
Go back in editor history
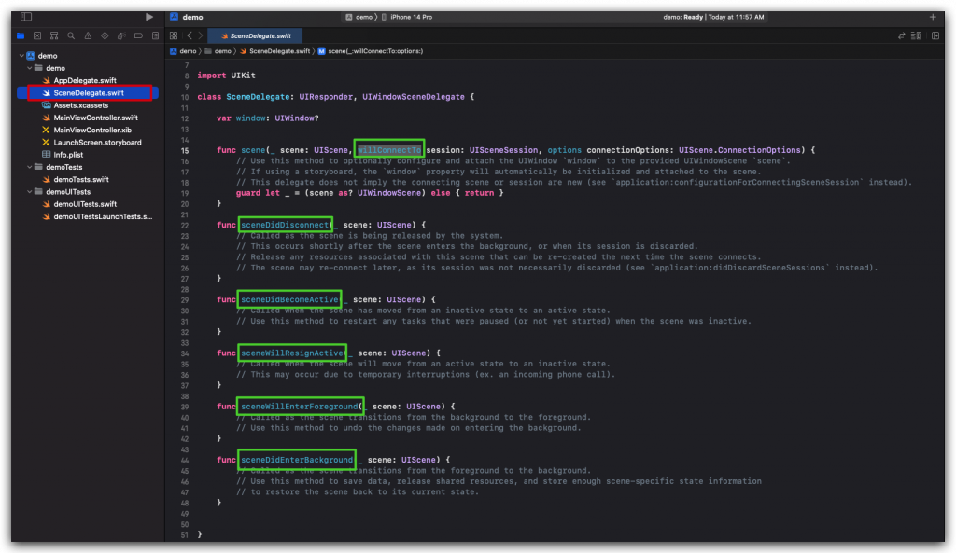pos(190,36)
